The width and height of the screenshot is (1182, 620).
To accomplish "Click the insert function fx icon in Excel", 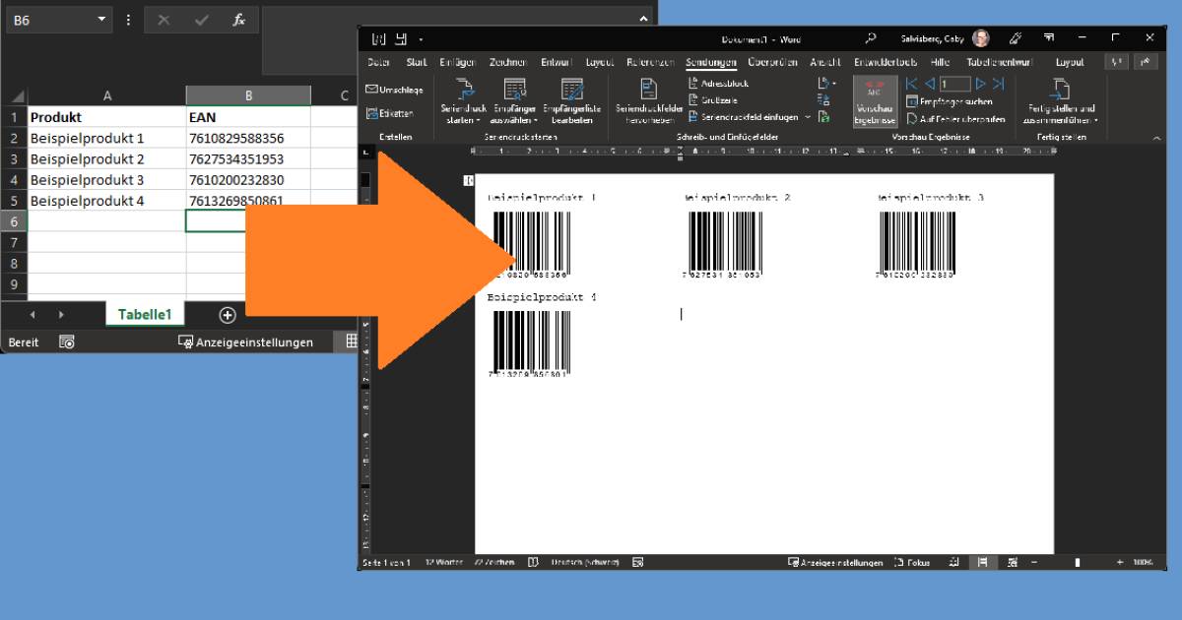I will 238,20.
